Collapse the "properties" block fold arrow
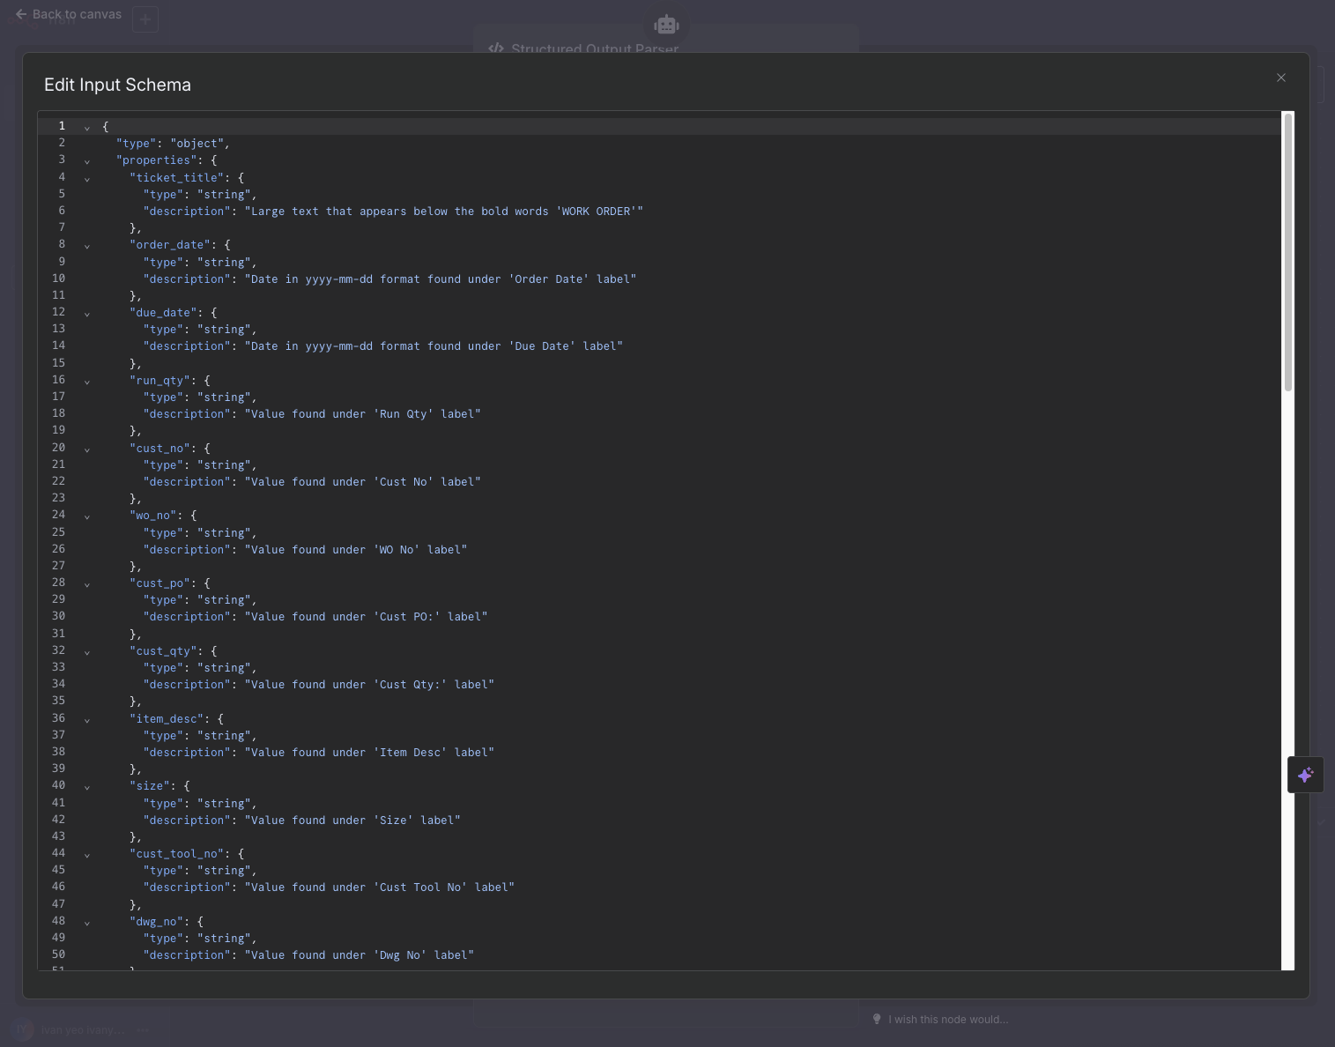1335x1047 pixels. click(x=87, y=161)
